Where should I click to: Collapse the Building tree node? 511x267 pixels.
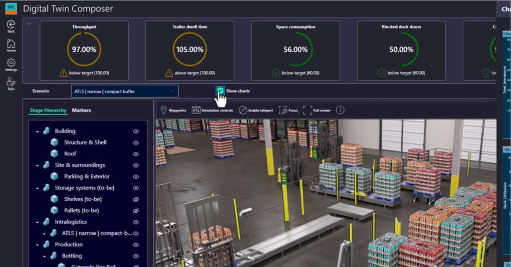click(x=37, y=132)
